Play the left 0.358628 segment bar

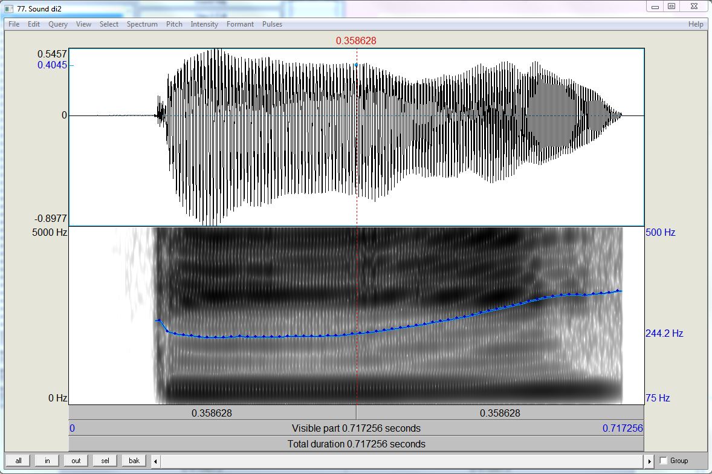[212, 413]
